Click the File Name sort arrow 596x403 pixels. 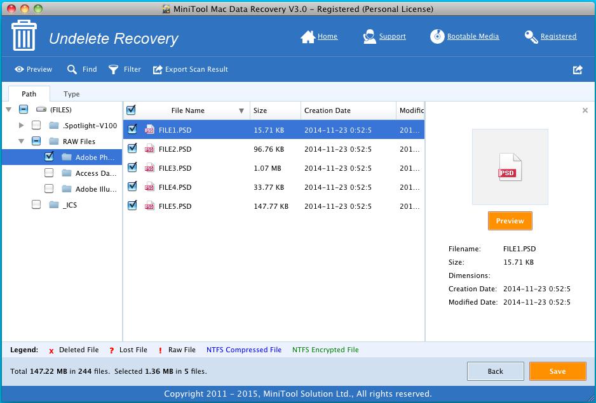tap(241, 111)
